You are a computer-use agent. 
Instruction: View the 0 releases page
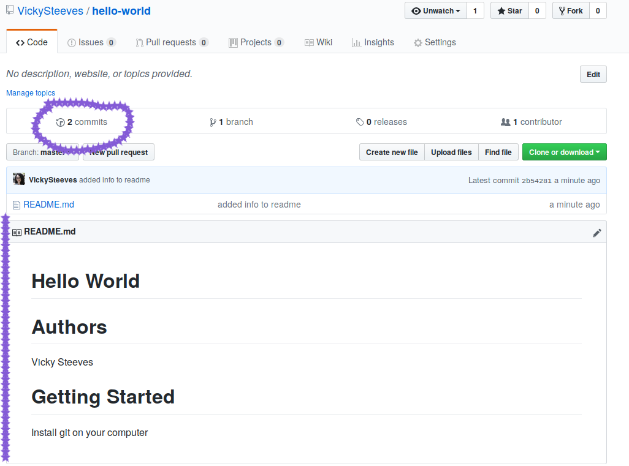pyautogui.click(x=381, y=122)
